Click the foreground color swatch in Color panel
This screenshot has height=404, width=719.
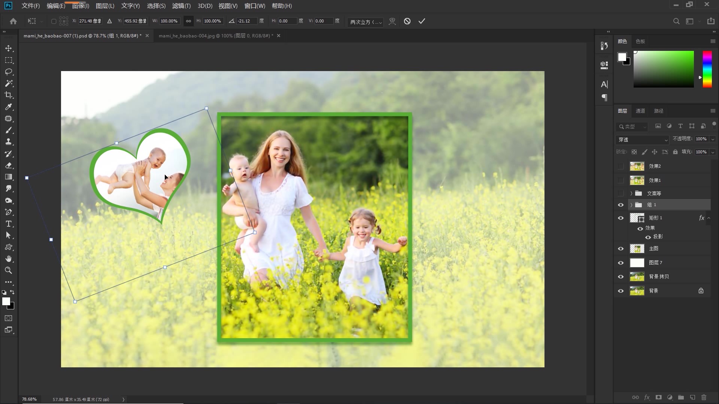622,57
